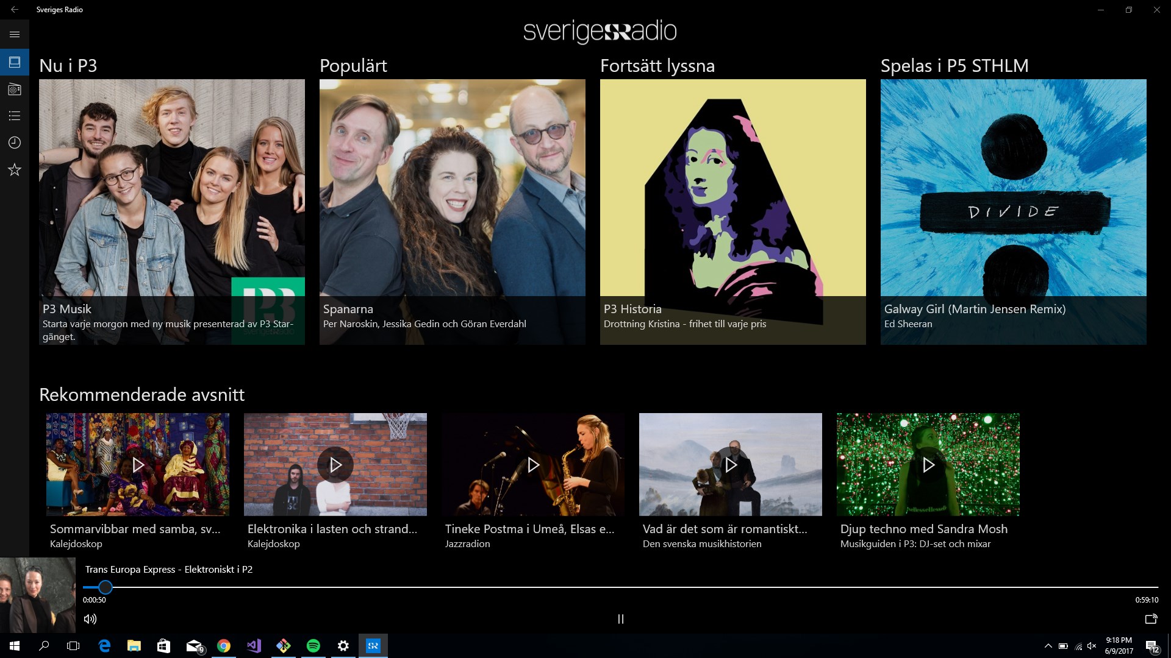Open the cast to device icon
This screenshot has height=658, width=1171.
click(1151, 619)
